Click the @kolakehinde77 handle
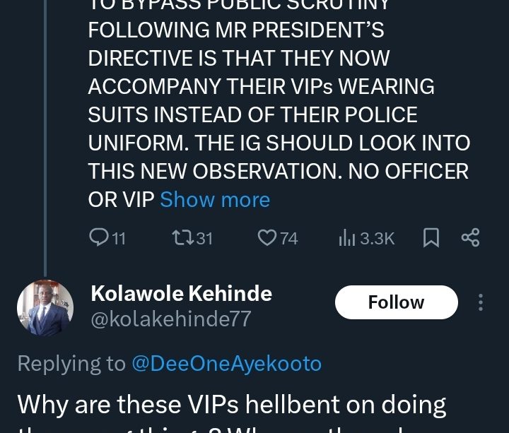The image size is (509, 433). coord(171,319)
